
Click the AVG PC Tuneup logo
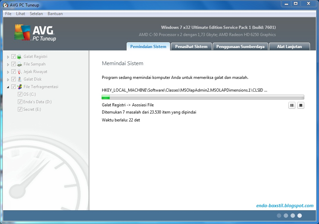click(35, 33)
